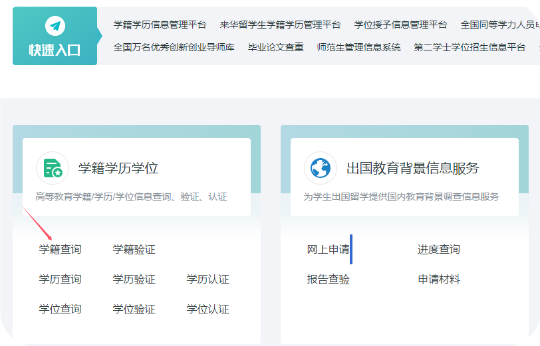Open the 学籍验证 link
Screen dimensions: 540x346
point(134,250)
